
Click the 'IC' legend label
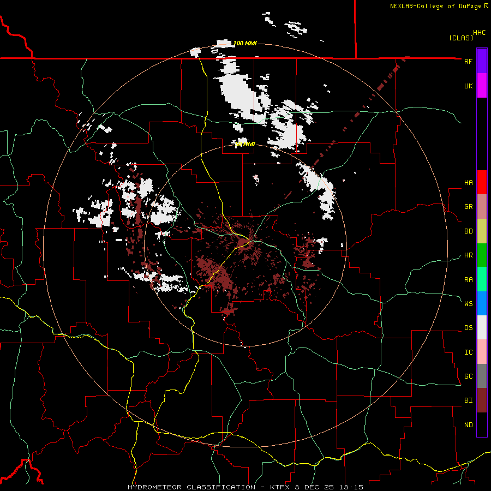(468, 352)
